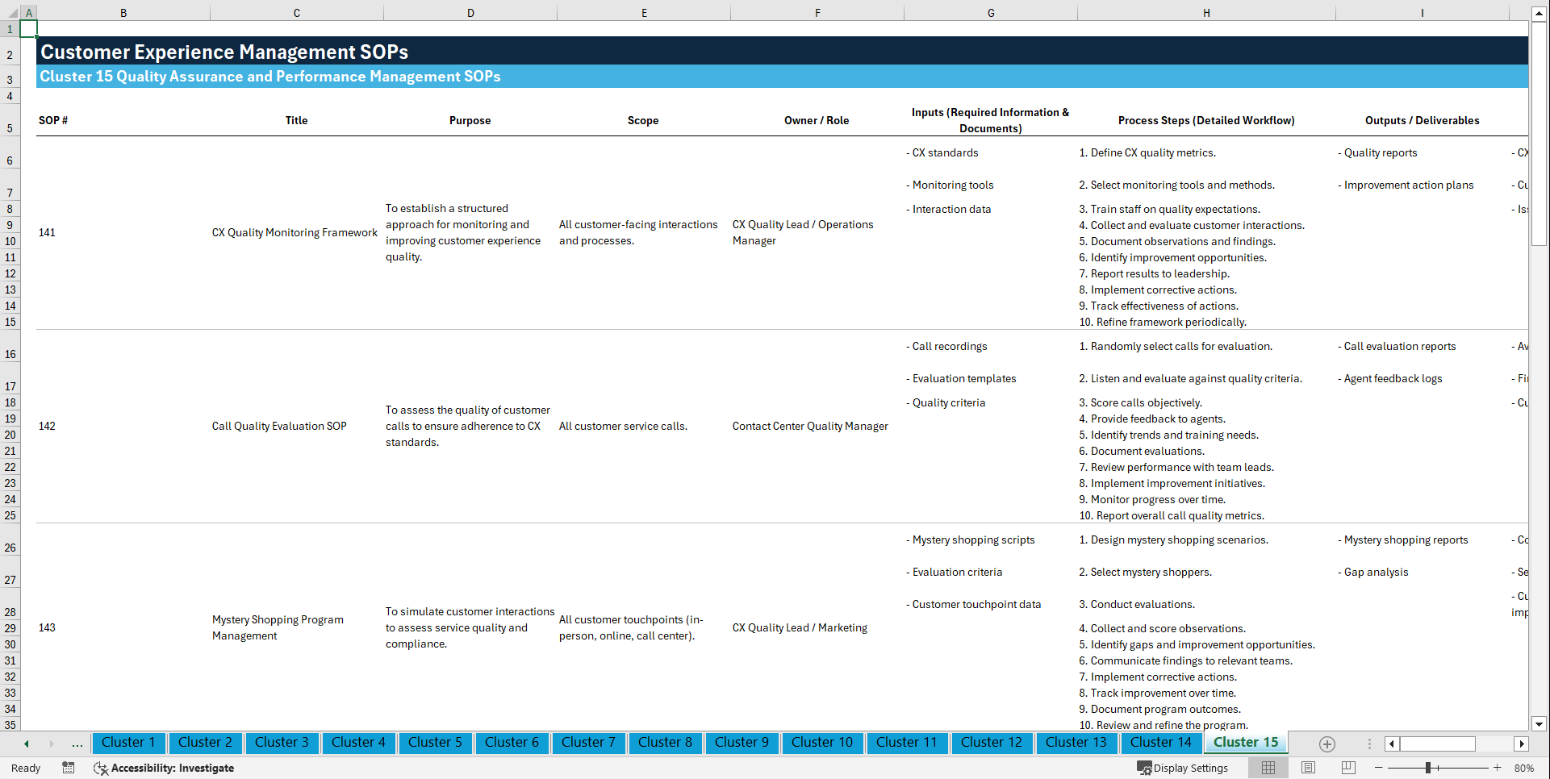Switch to Normal view in the status bar

click(1268, 768)
